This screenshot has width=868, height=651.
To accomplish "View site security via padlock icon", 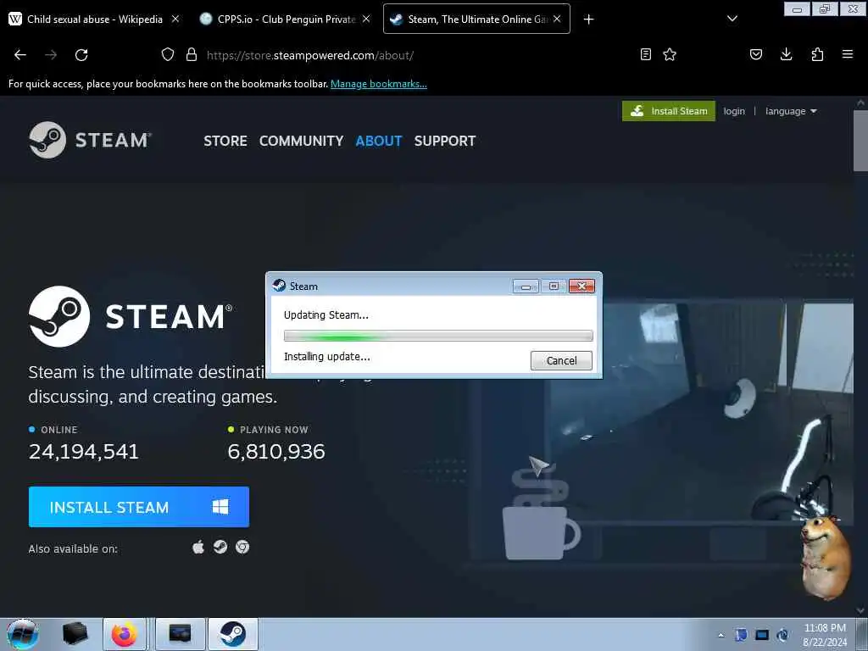I will coord(192,55).
